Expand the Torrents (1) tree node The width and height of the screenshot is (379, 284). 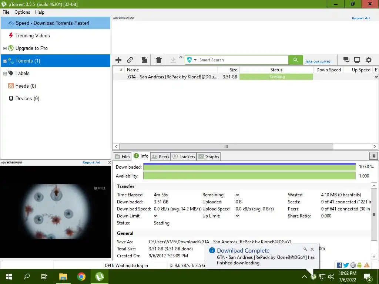(x=5, y=61)
